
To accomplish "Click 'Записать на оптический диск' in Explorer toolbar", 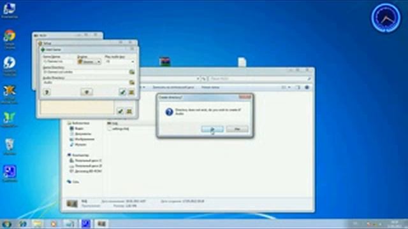I will tap(173, 87).
